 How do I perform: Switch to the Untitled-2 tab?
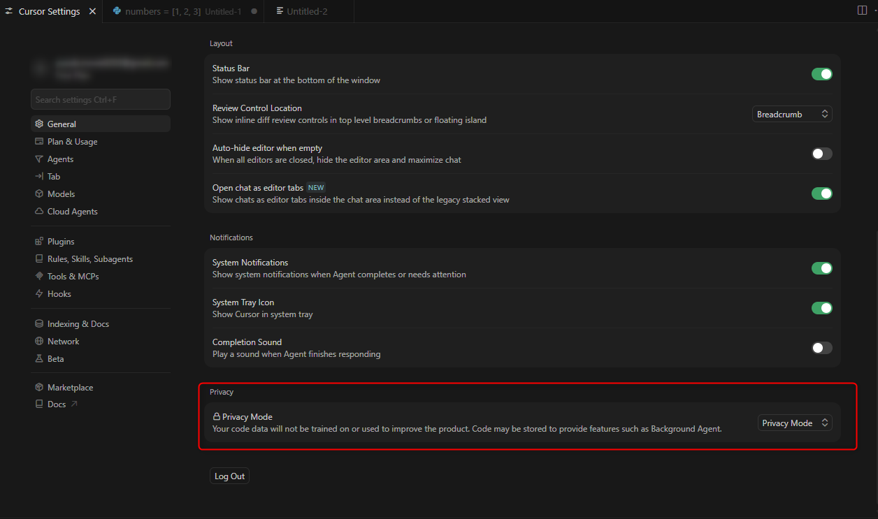click(x=308, y=11)
